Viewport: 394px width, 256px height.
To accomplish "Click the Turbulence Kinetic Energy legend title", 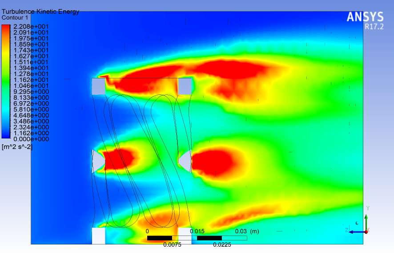I will (40, 12).
